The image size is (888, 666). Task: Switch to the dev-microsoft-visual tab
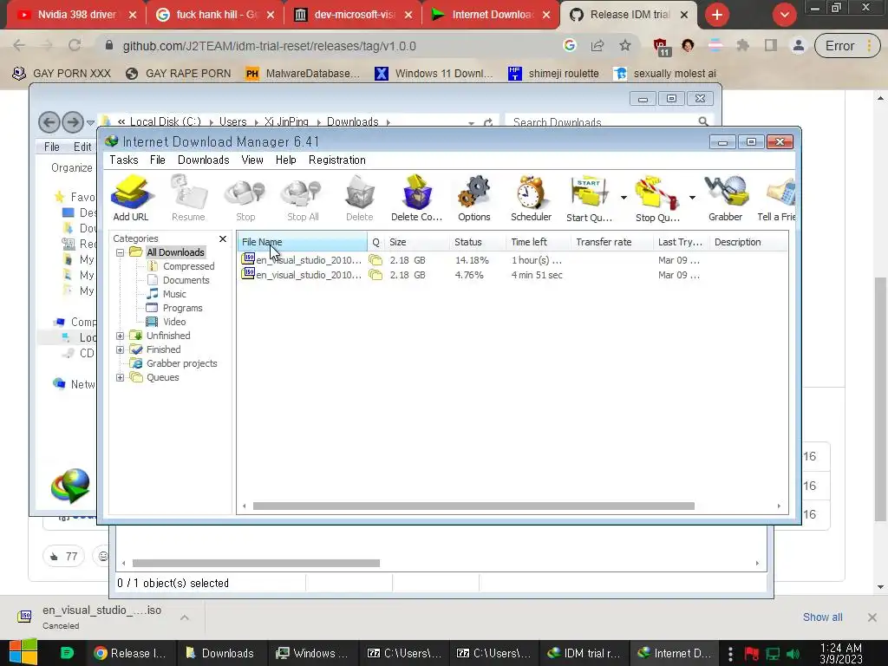[354, 15]
